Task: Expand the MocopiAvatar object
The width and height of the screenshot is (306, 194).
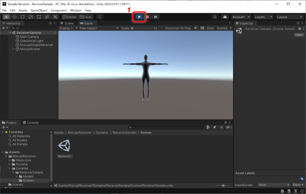Action: pos(14,49)
